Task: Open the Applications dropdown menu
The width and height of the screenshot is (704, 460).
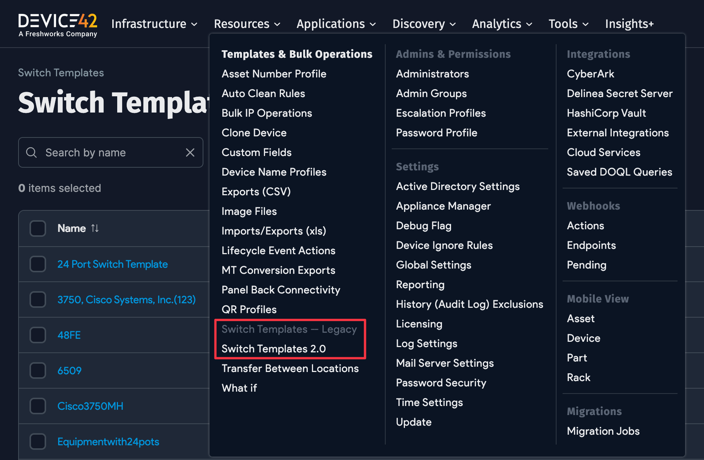Action: (336, 24)
